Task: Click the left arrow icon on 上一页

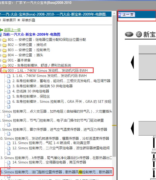Action: [x=120, y=14]
